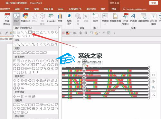161x119 pixels.
Task: Click the 在线形状 online shapes button
Action: pyautogui.click(x=25, y=18)
